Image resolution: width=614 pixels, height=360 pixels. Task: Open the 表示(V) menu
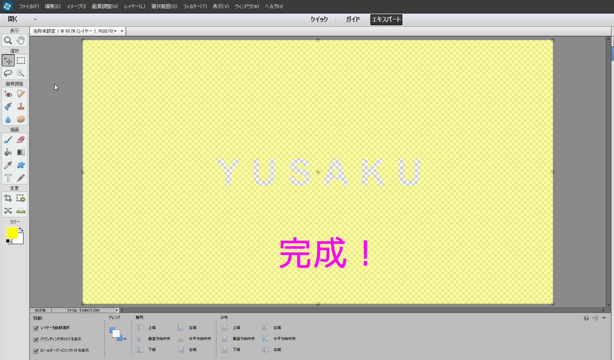(220, 6)
